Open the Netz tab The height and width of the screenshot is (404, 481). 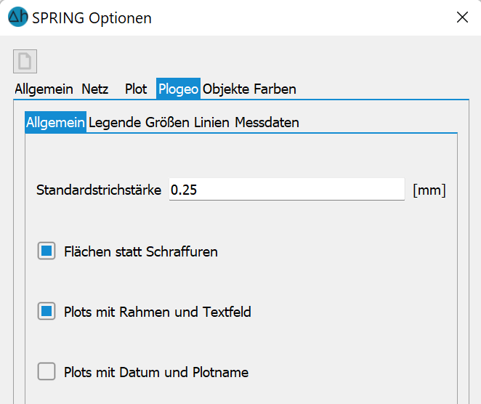coord(94,89)
